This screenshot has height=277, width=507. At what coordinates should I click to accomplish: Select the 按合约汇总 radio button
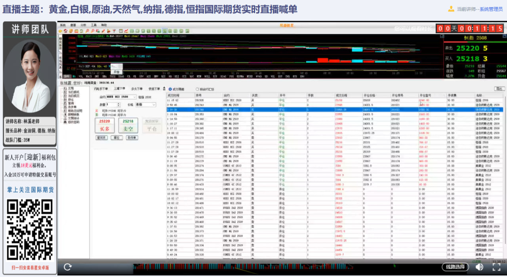tap(197, 89)
